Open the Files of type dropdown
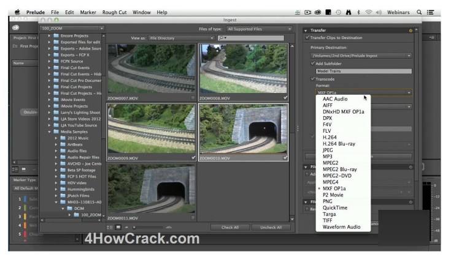The height and width of the screenshot is (260, 451). click(x=259, y=29)
